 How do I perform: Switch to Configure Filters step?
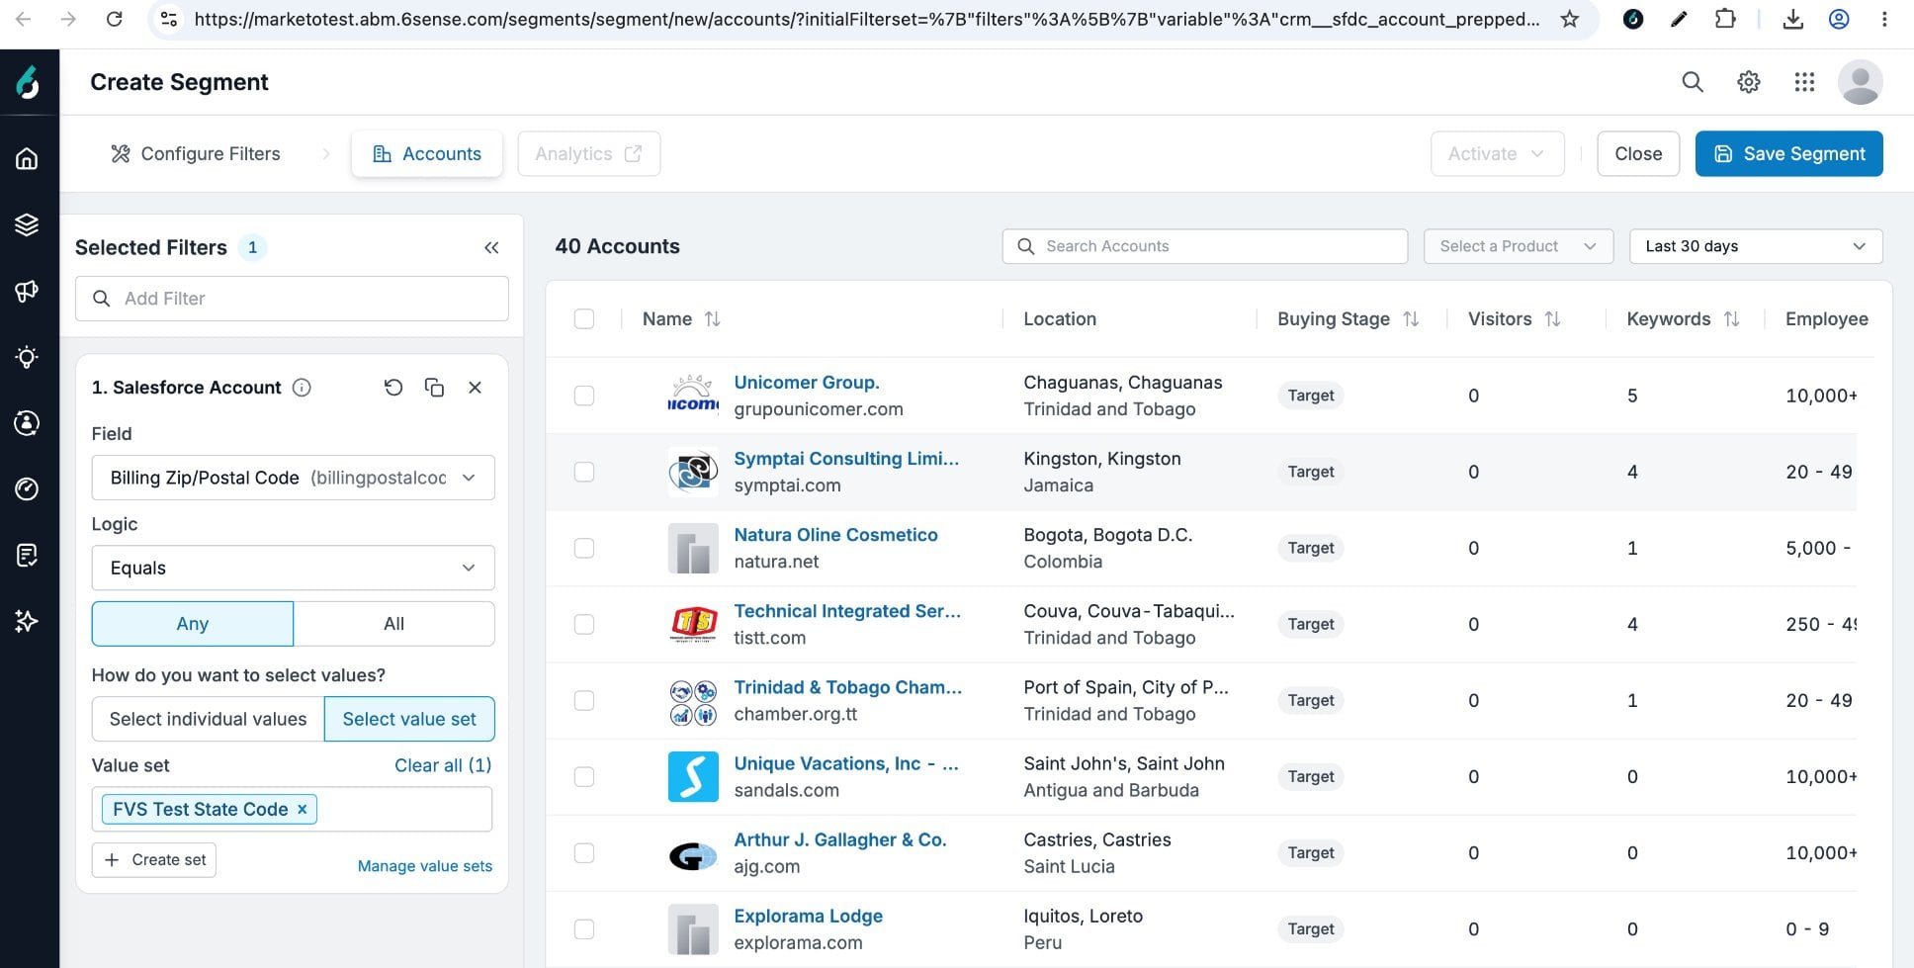point(196,153)
